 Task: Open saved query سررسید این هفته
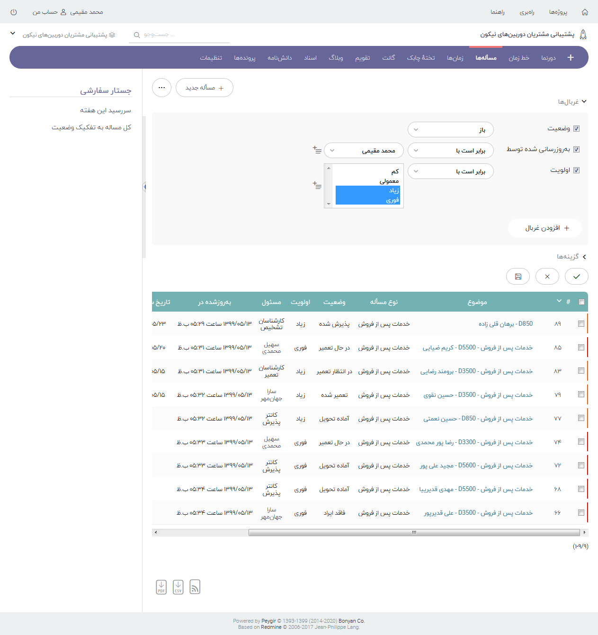[x=106, y=110]
